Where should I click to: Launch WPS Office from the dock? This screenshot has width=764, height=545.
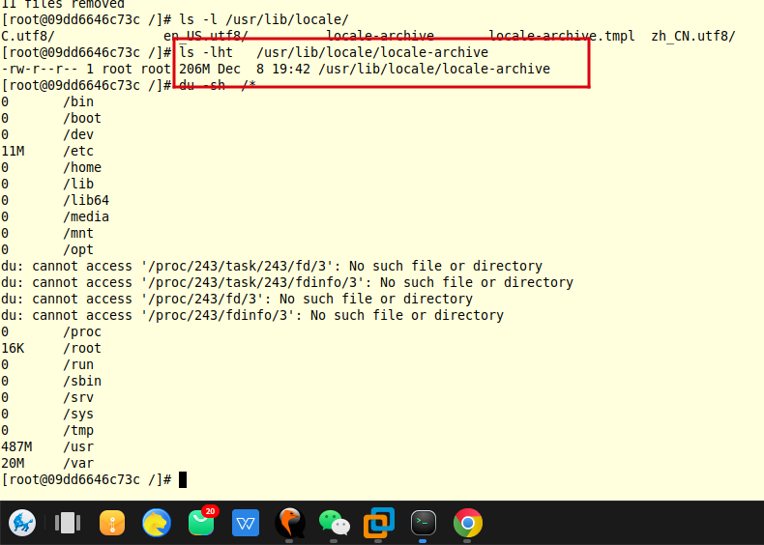tap(246, 523)
